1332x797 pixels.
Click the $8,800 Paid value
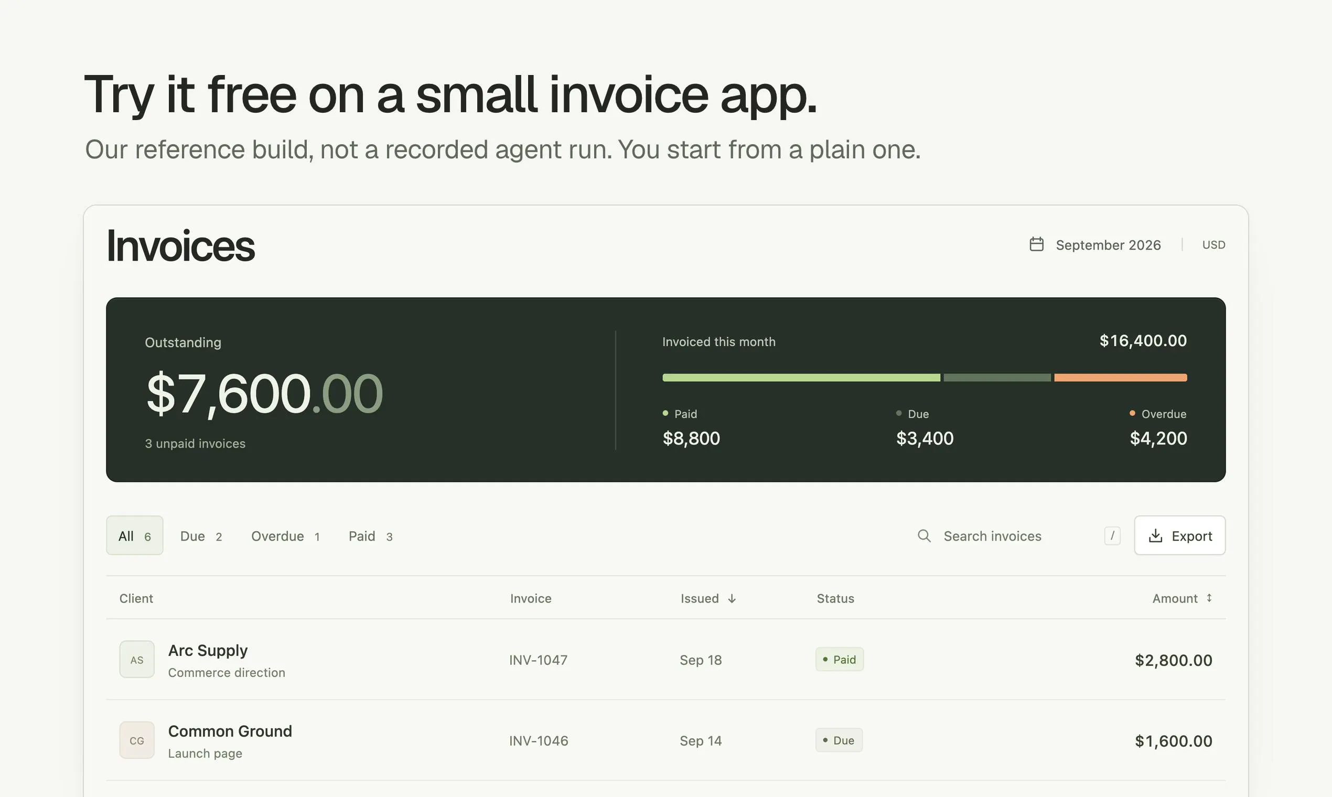coord(691,438)
